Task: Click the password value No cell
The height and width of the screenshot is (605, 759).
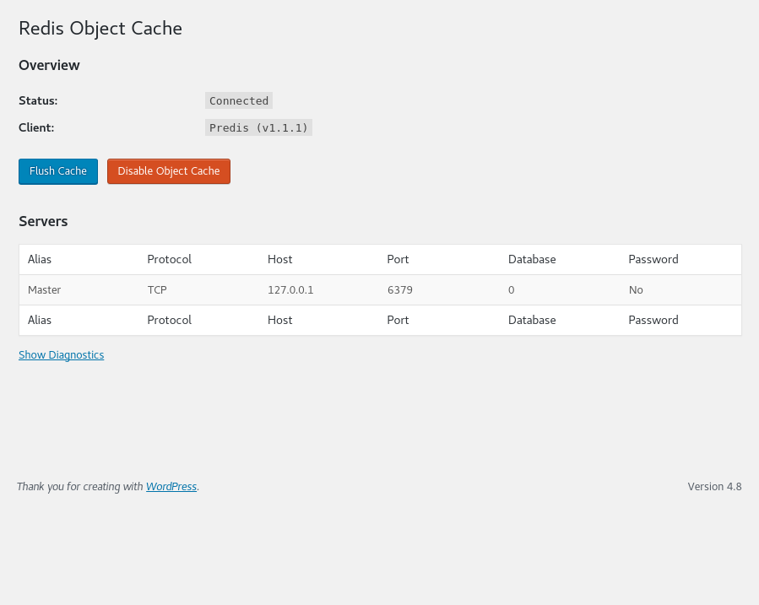Action: pos(636,289)
